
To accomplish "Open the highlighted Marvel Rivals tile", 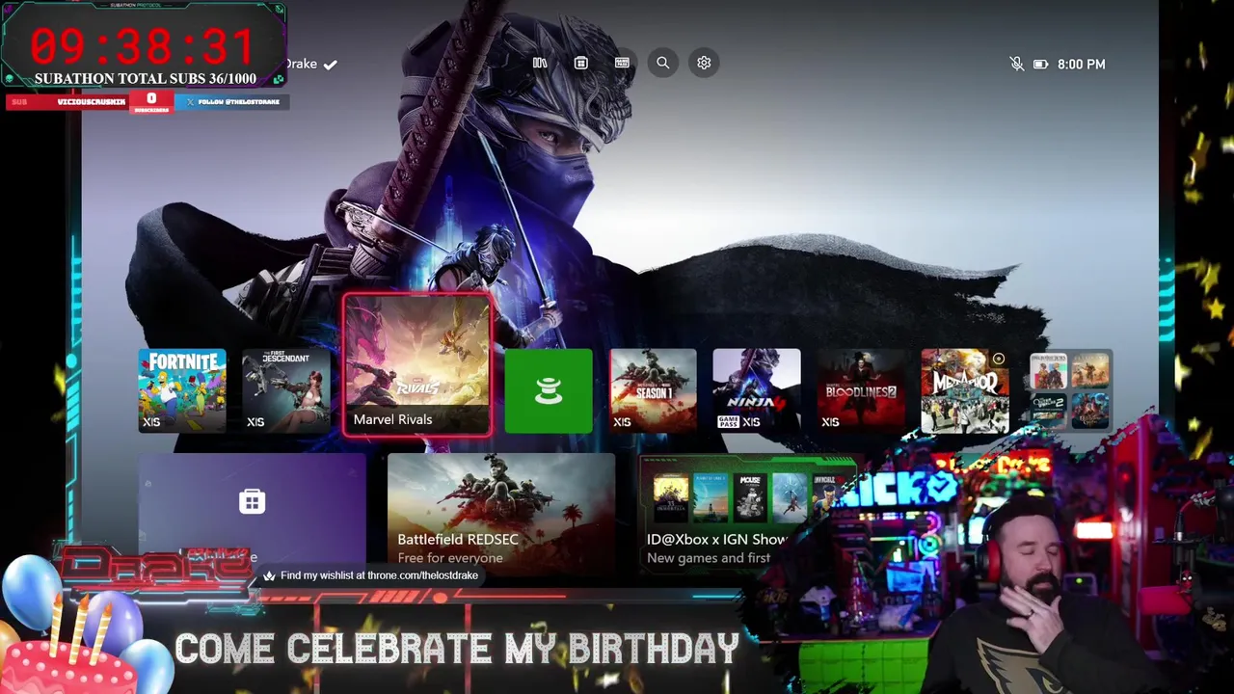I will click(x=416, y=366).
